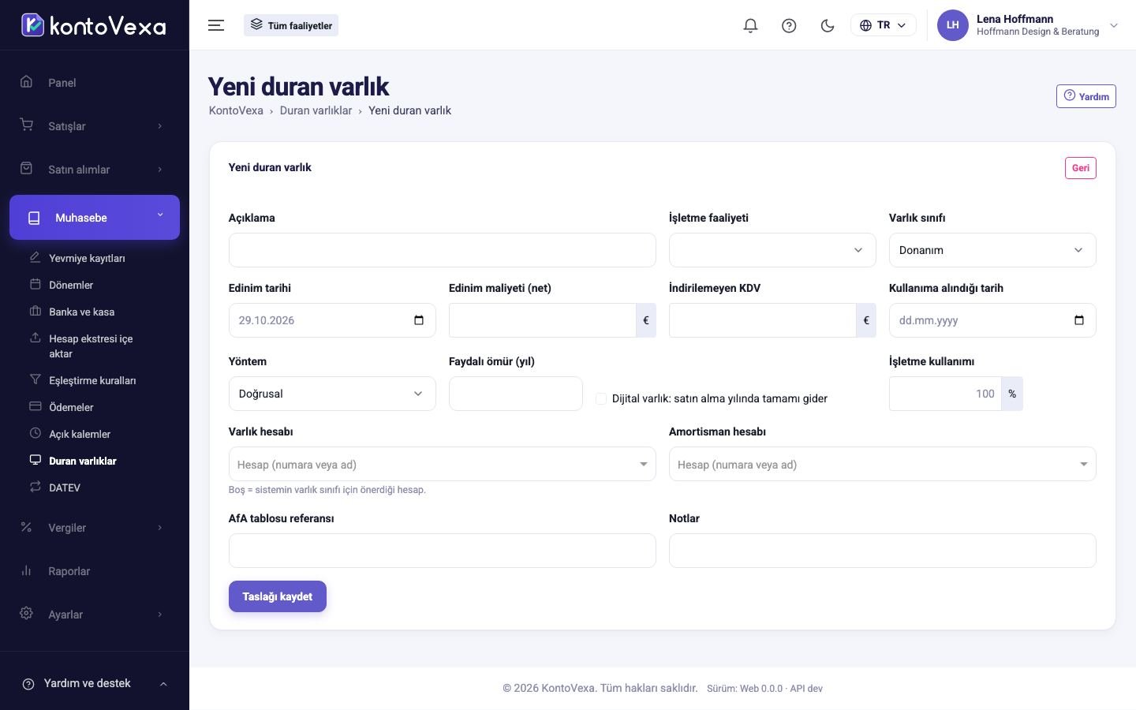Enable Dijital varlık checkbox
1136x710 pixels.
tap(601, 398)
